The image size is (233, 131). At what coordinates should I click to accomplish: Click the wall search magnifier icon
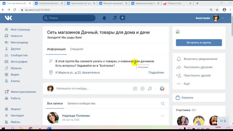coord(163,104)
